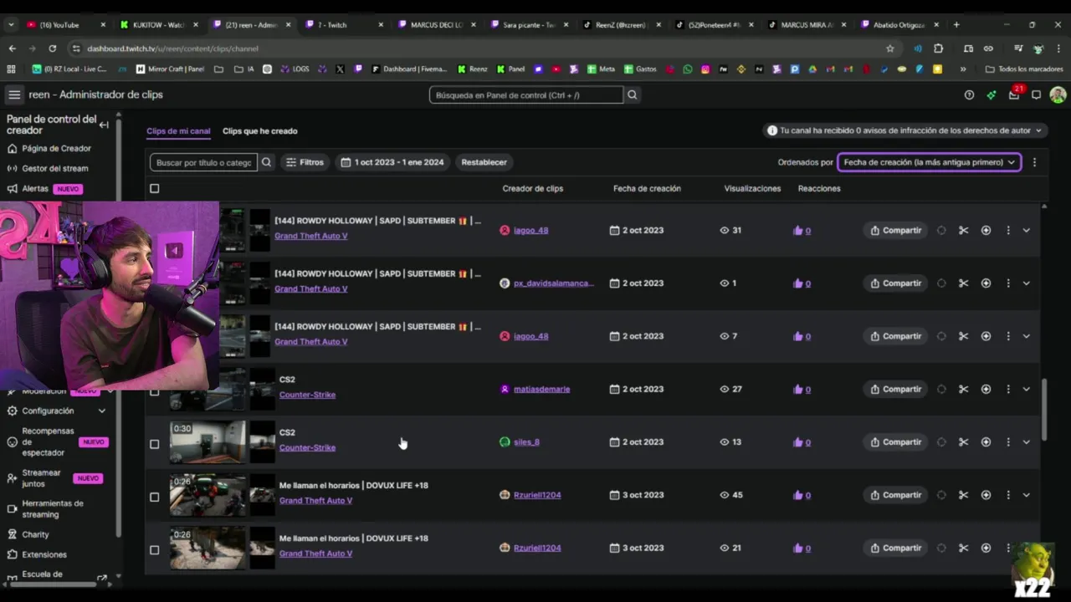
Task: Switch to Clips que he creado tab
Action: coord(259,131)
